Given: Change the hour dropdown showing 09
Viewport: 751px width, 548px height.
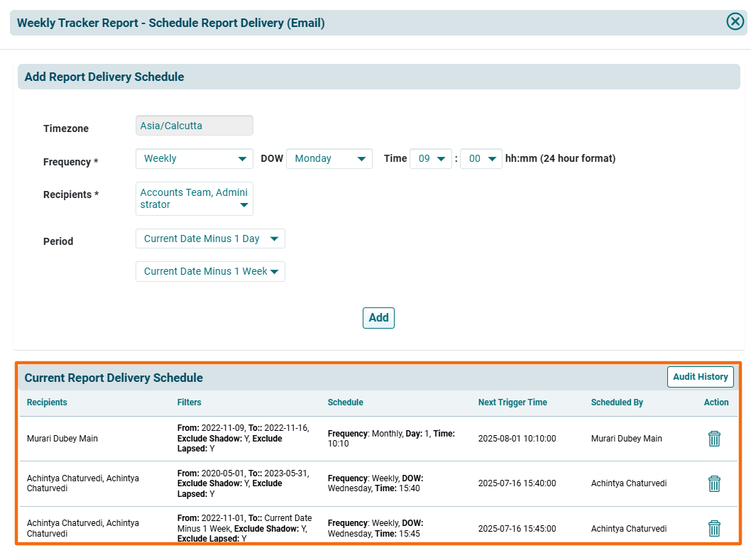Looking at the screenshot, I should [431, 159].
